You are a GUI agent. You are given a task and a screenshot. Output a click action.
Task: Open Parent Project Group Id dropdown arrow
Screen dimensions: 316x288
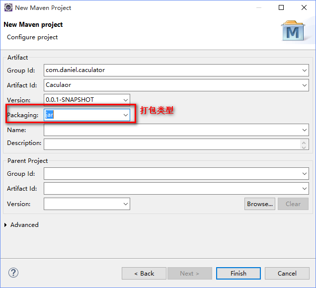tap(304, 174)
